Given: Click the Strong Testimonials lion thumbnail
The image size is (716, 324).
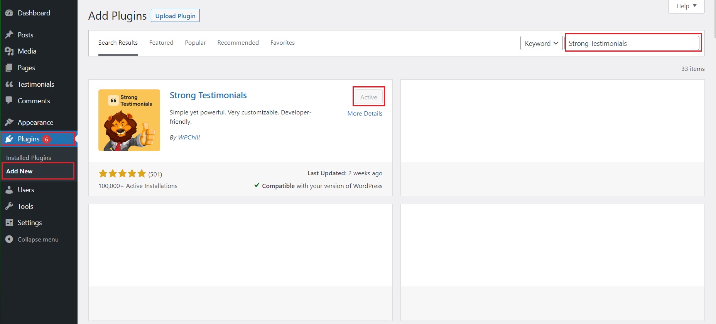Looking at the screenshot, I should pyautogui.click(x=129, y=120).
